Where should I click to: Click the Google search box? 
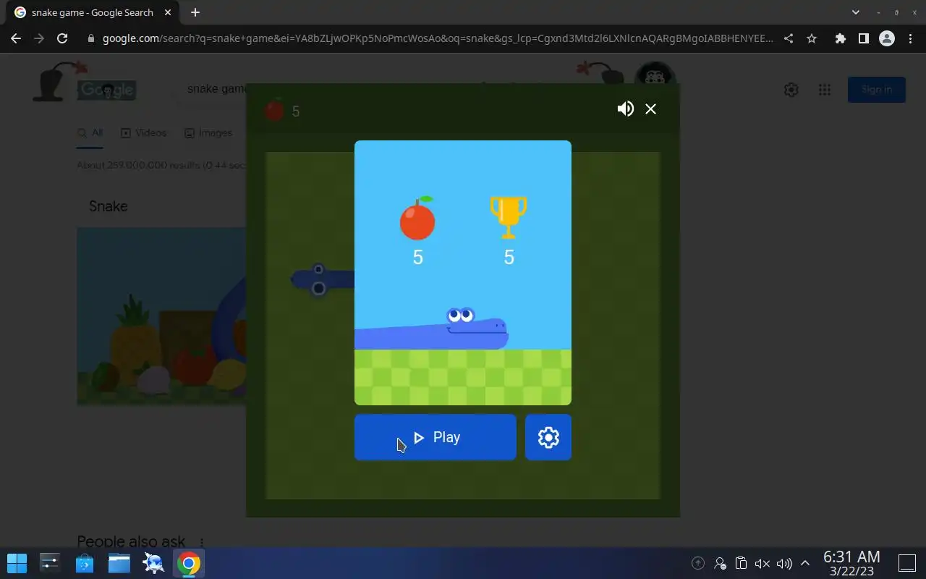pyautogui.click(x=216, y=88)
